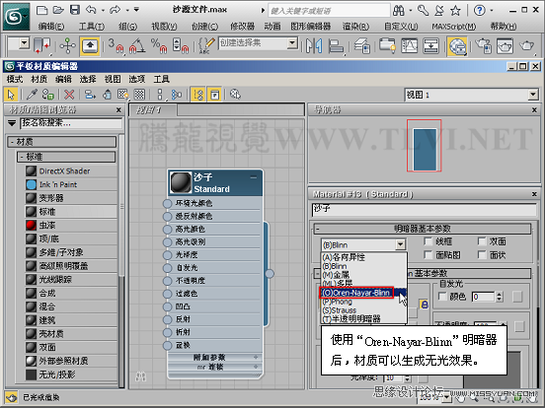Image resolution: width=545 pixels, height=408 pixels.
Task: Click the material/map browser toggle icon
Action: click(198, 95)
